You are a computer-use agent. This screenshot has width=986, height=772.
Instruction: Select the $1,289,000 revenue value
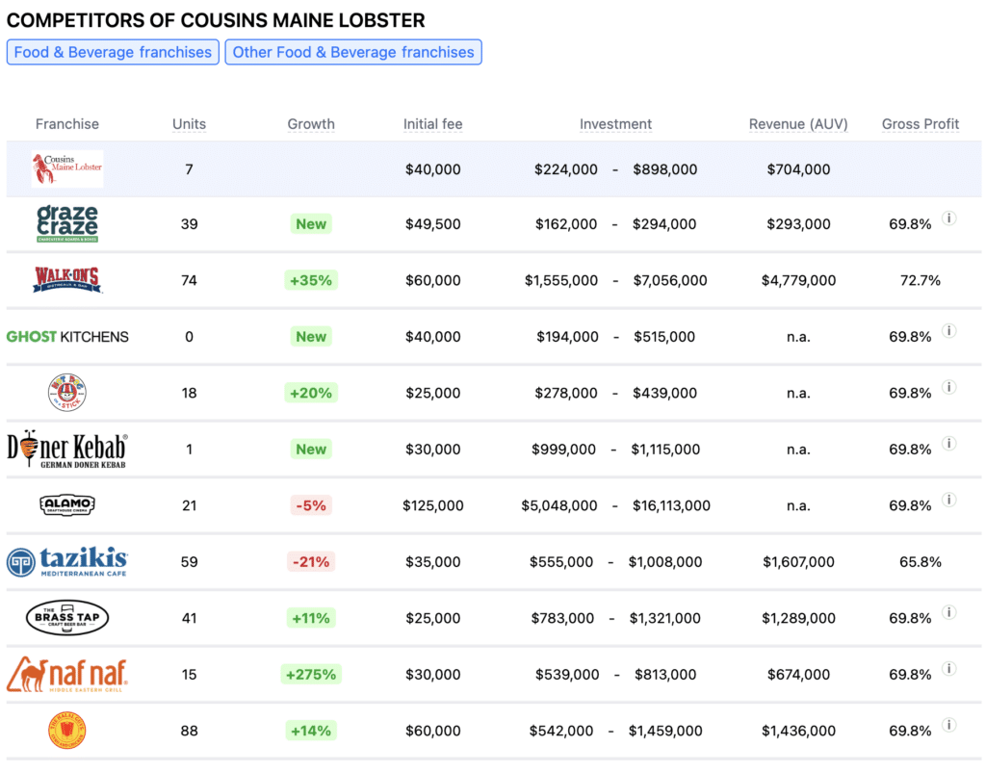pyautogui.click(x=798, y=618)
